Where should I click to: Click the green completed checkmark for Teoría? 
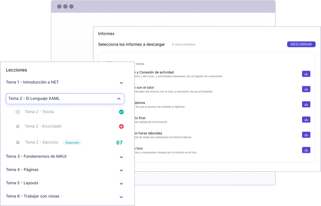[x=121, y=112]
